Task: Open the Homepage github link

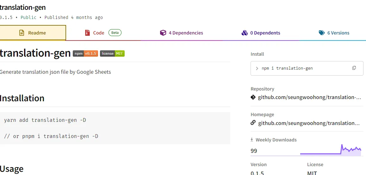Action: click(x=309, y=123)
